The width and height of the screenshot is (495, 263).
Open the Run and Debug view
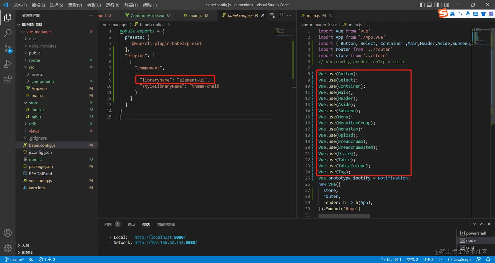[8, 64]
